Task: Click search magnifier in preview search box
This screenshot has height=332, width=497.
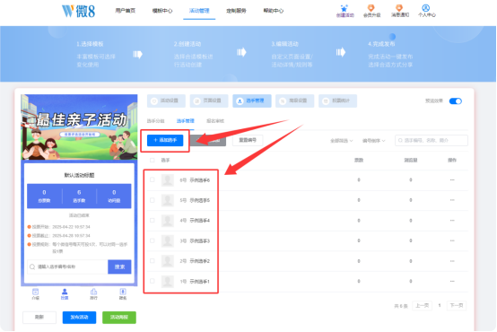Action: [x=32, y=266]
